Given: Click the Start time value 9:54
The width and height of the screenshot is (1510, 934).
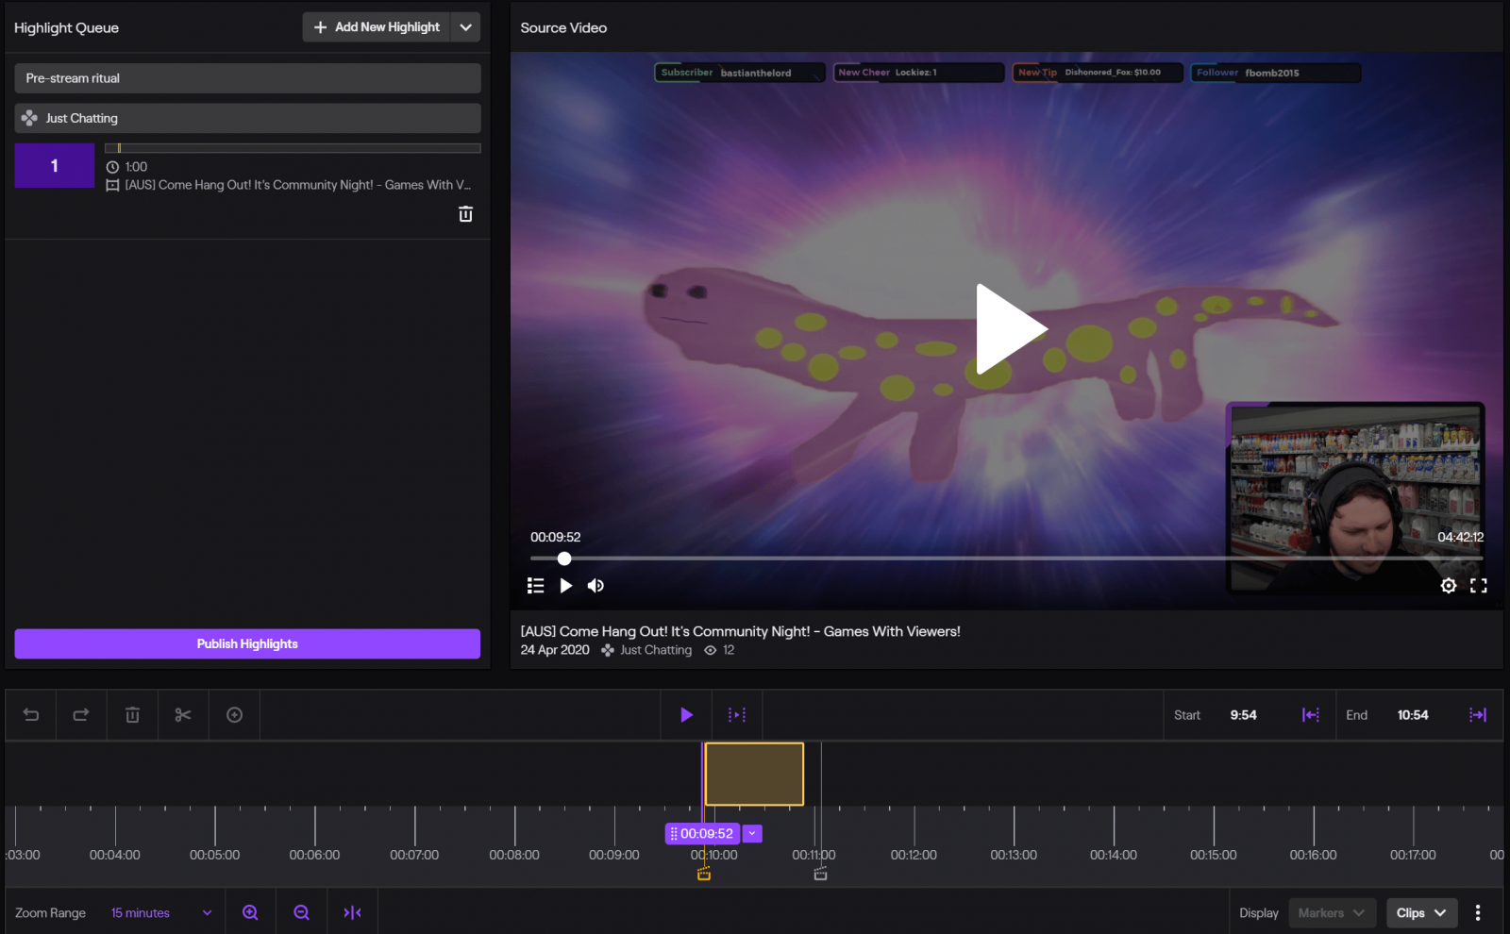Looking at the screenshot, I should [x=1243, y=715].
